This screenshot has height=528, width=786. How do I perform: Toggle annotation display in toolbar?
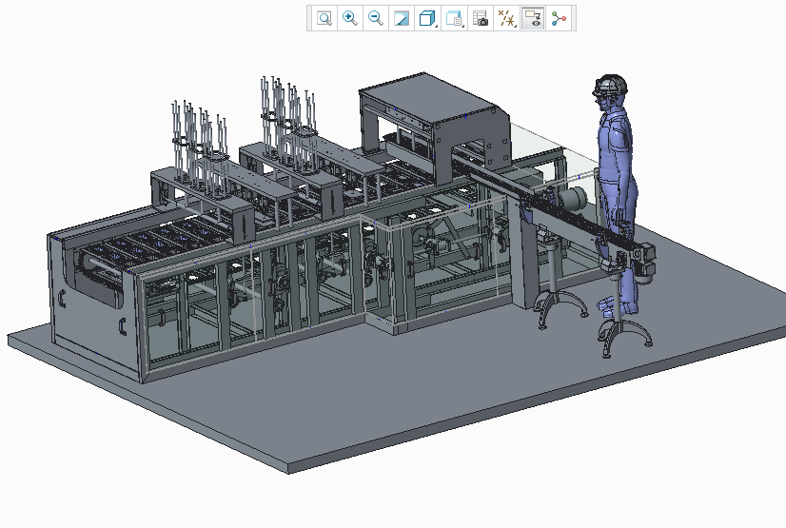click(533, 18)
